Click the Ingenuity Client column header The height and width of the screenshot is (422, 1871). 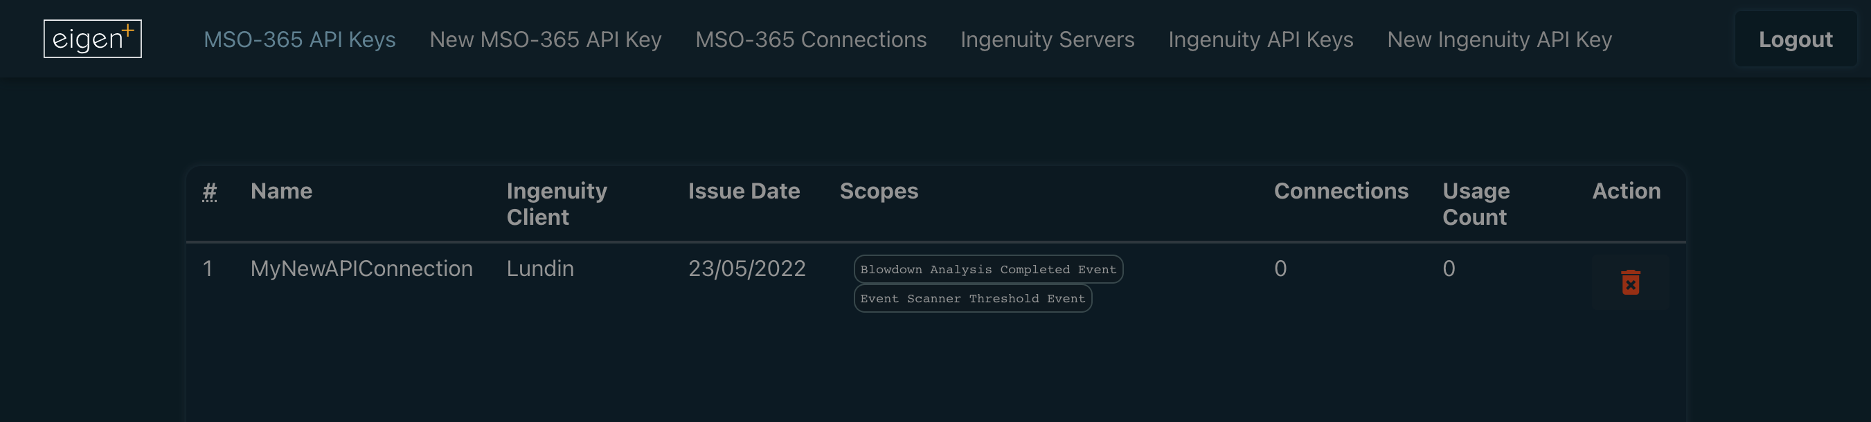pyautogui.click(x=556, y=204)
